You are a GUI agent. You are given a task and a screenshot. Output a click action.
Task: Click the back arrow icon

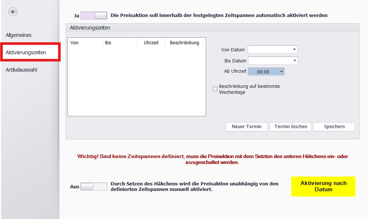pos(13,12)
